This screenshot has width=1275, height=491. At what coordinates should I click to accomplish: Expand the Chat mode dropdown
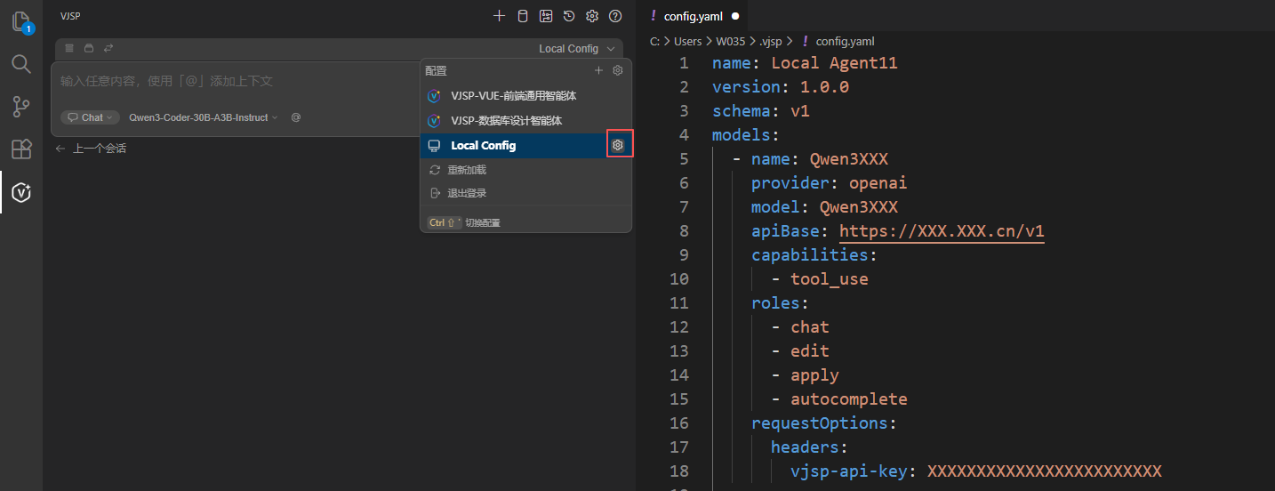(x=91, y=117)
